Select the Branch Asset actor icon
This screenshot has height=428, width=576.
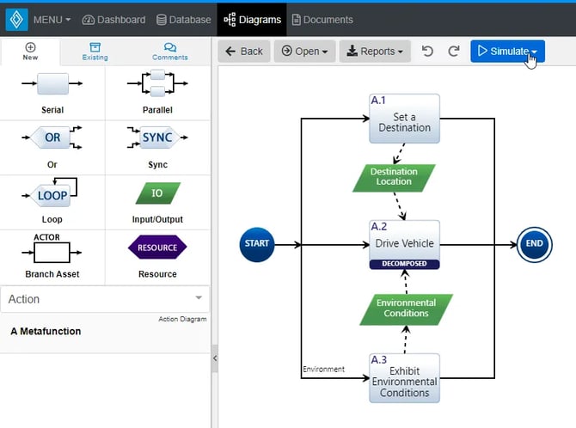52,248
